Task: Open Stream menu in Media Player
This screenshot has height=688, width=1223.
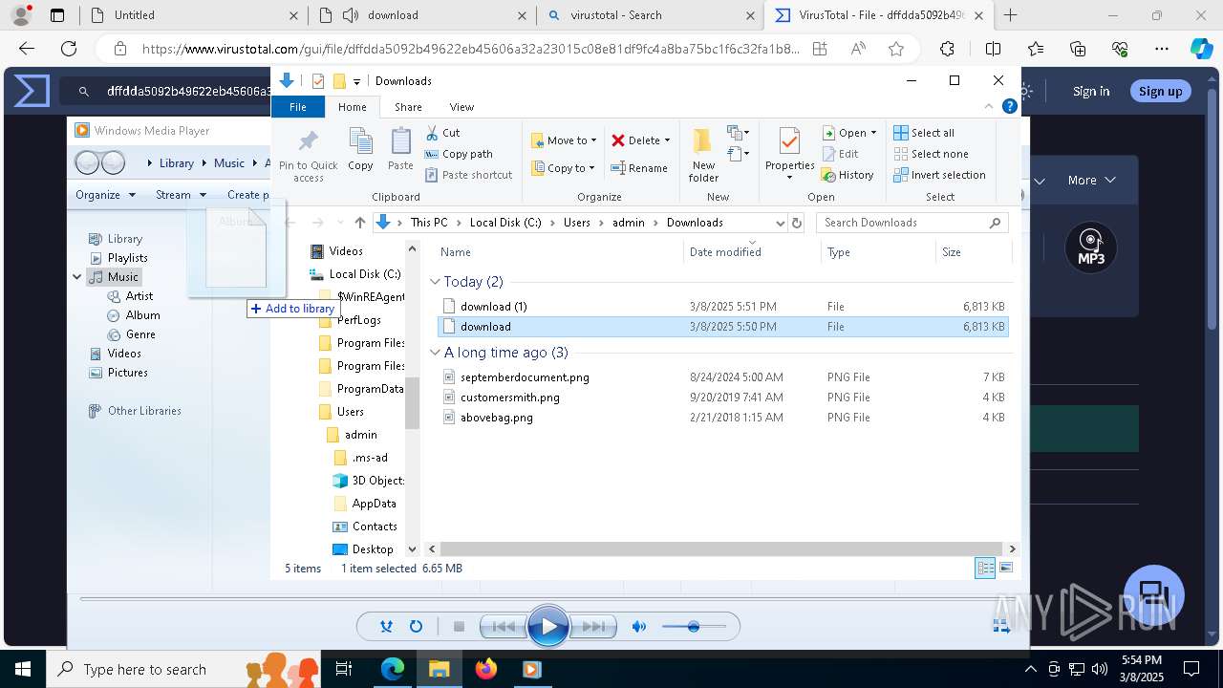Action: coord(181,195)
